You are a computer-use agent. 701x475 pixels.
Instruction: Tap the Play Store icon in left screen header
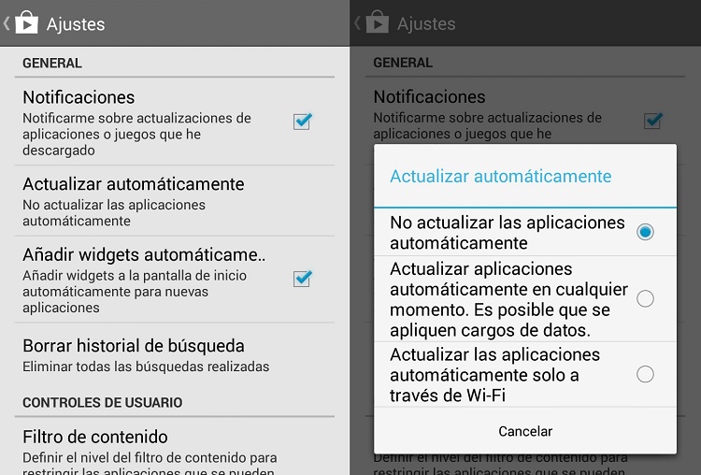point(26,22)
